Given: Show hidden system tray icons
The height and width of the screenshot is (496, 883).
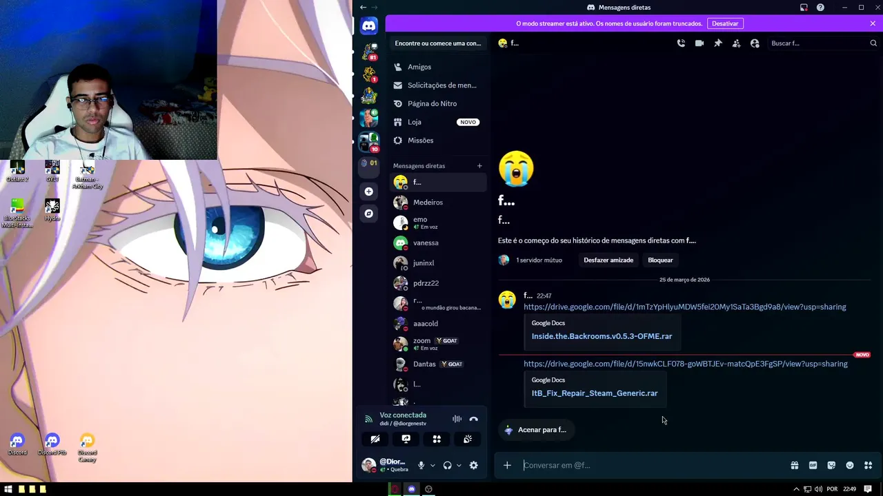Looking at the screenshot, I should tap(796, 489).
